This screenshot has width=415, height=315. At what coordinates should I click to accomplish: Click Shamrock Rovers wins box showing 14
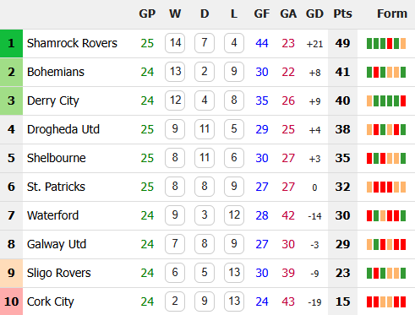point(175,43)
